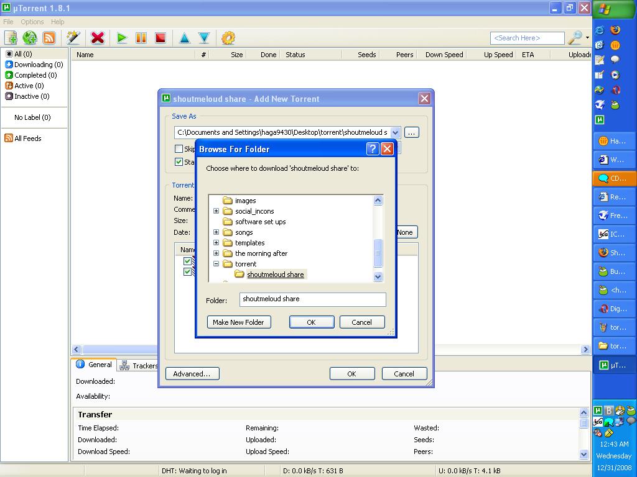
Task: Click the Status column header
Action: tap(311, 55)
